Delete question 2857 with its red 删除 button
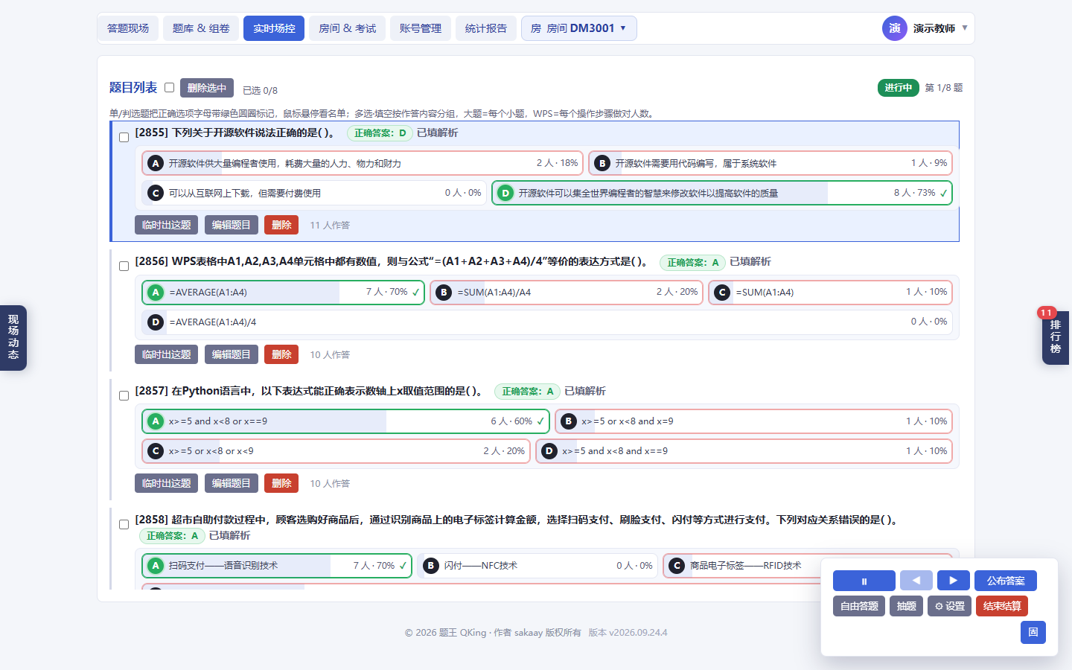The width and height of the screenshot is (1072, 670). point(281,483)
